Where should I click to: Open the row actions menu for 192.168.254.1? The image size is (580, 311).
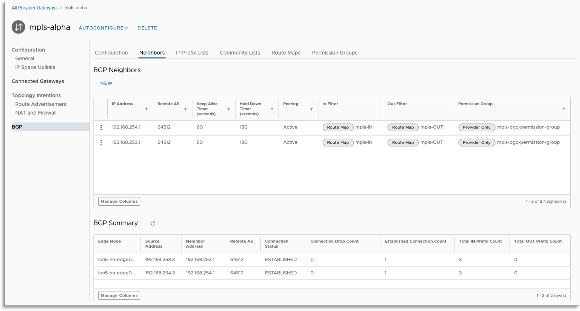pyautogui.click(x=101, y=128)
